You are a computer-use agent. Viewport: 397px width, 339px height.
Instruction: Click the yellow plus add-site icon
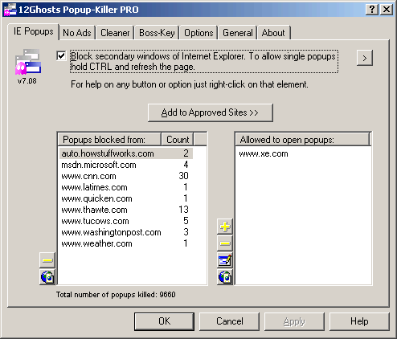click(x=225, y=227)
